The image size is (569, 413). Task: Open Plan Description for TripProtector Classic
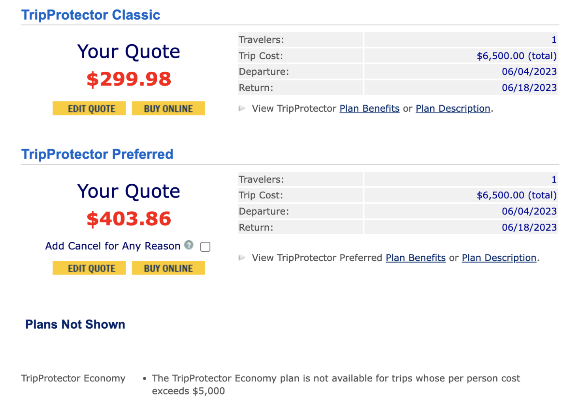point(453,108)
